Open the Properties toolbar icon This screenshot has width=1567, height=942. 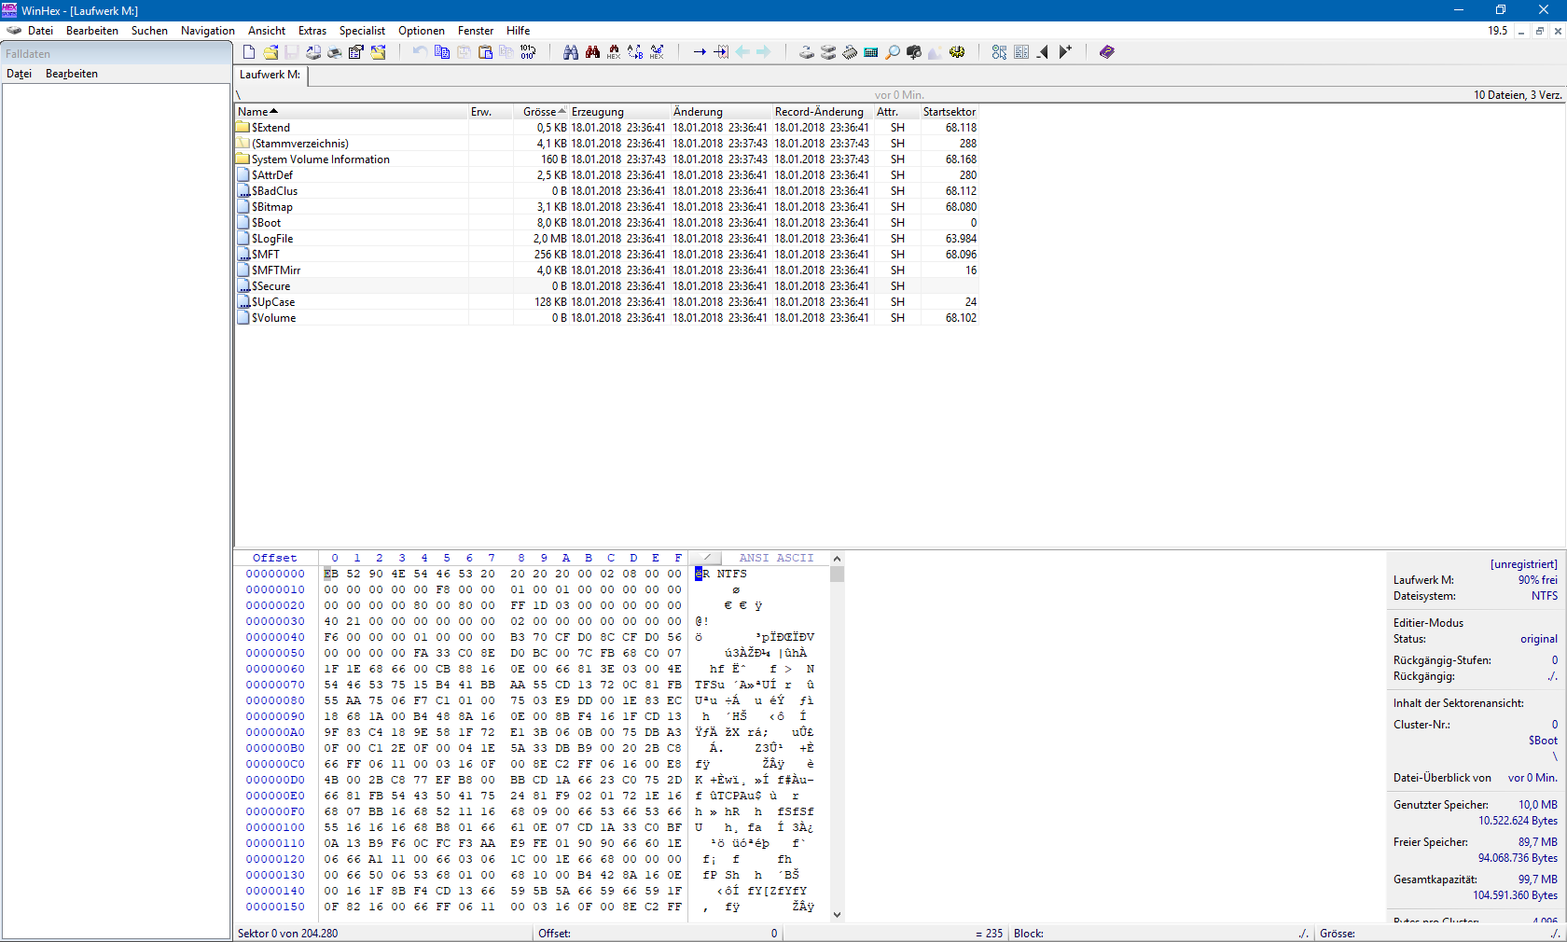(x=356, y=52)
